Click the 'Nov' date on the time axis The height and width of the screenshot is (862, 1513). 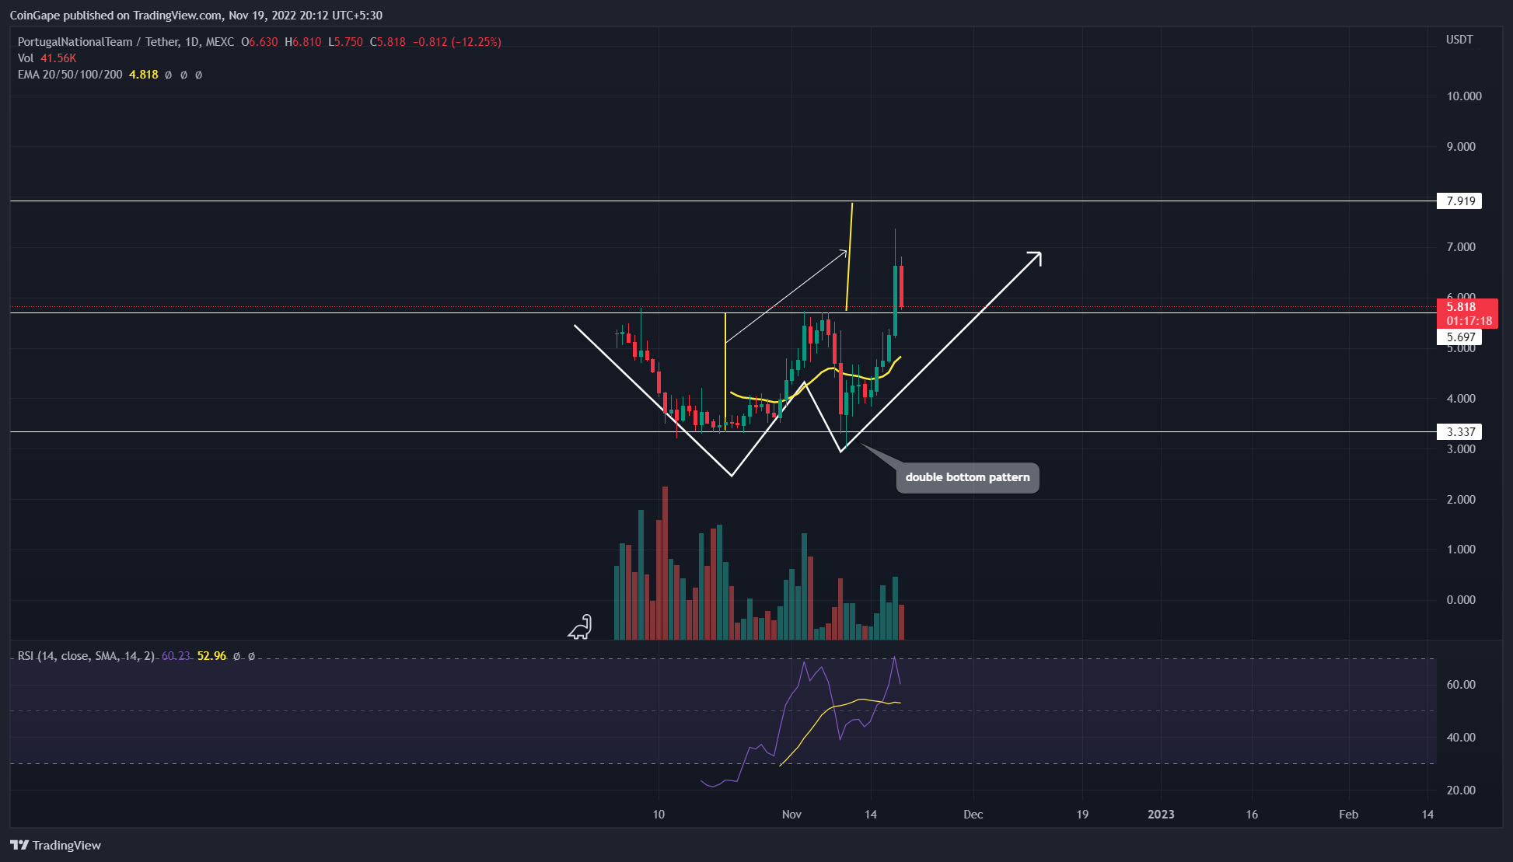pos(791,815)
